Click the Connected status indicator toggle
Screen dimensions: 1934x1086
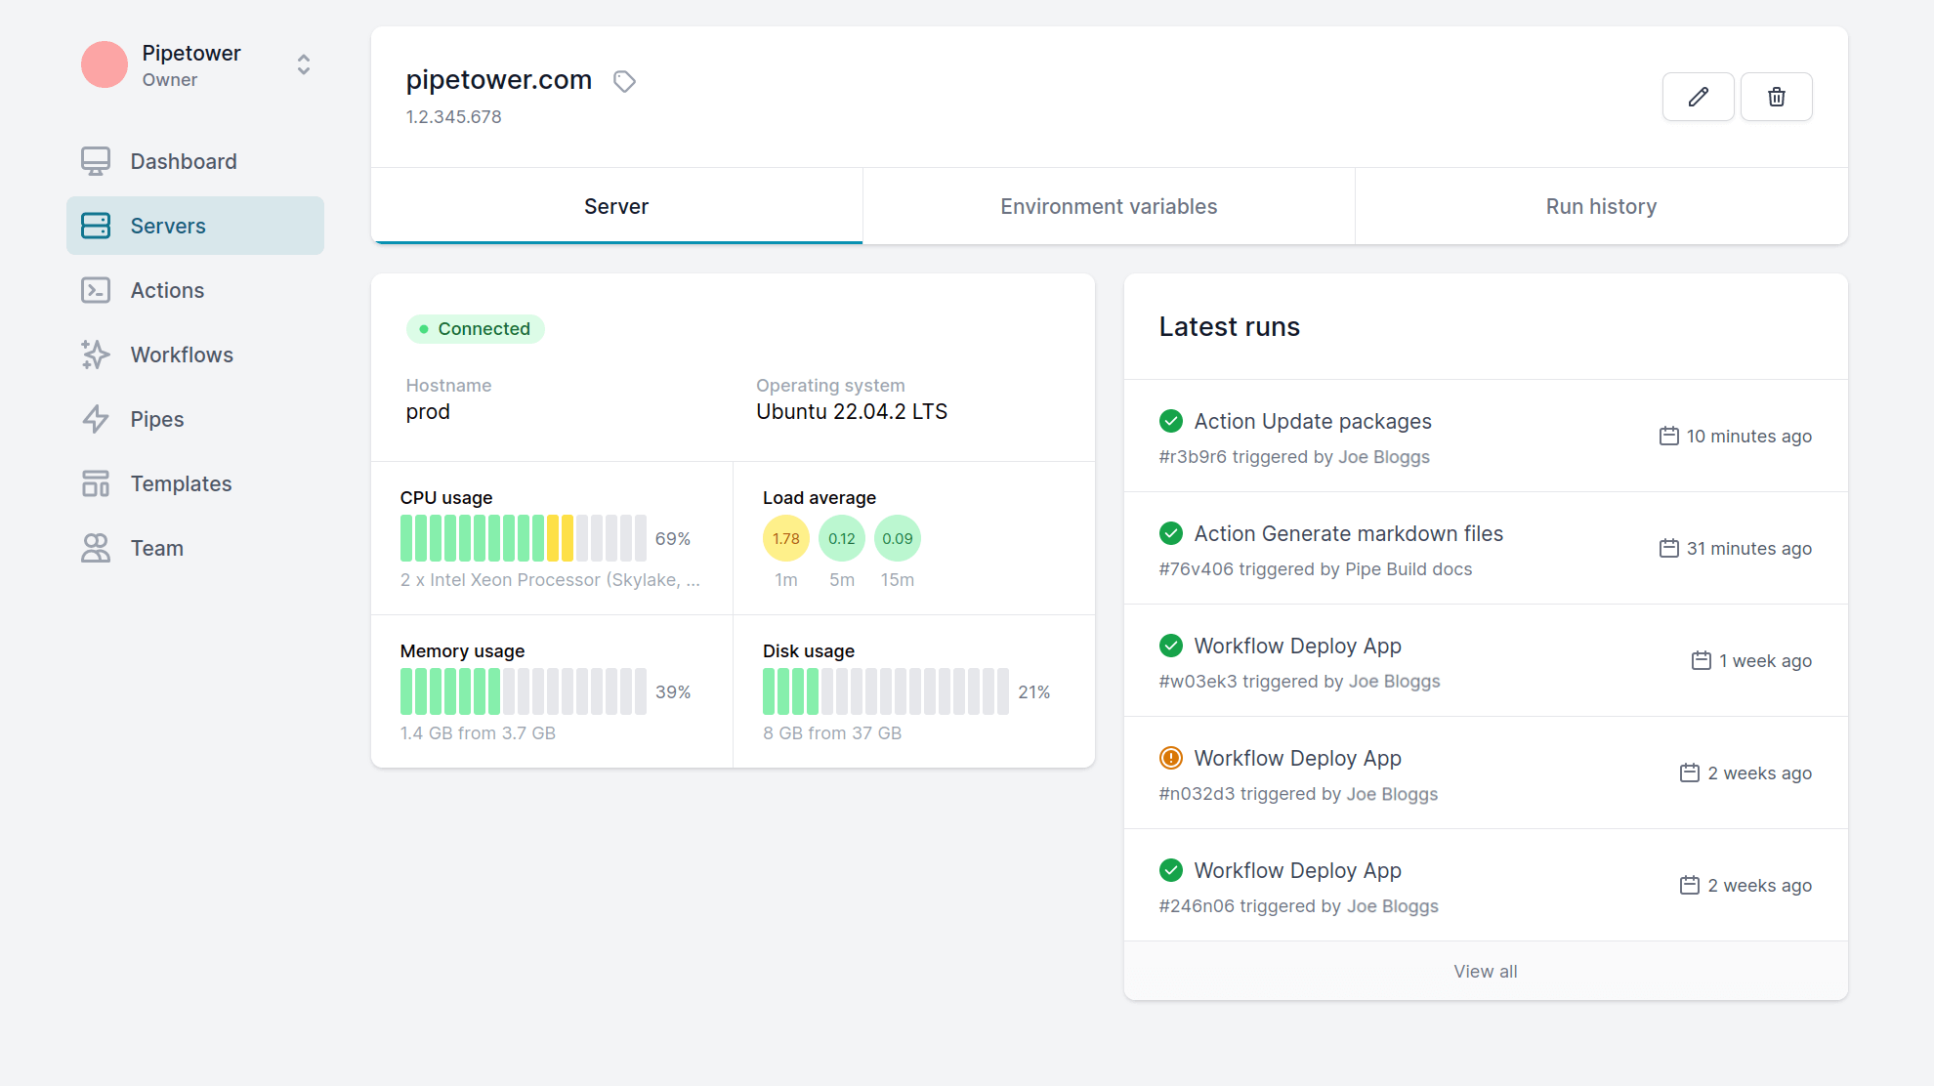pyautogui.click(x=474, y=328)
